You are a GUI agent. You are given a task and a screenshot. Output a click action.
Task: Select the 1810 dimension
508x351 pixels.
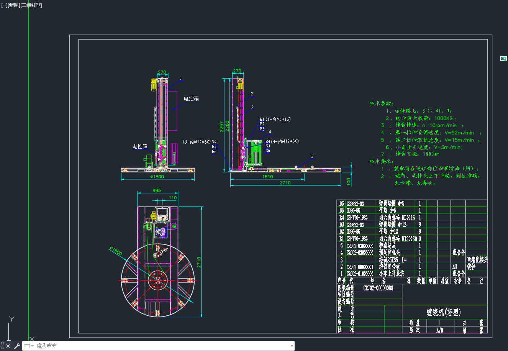(267, 177)
